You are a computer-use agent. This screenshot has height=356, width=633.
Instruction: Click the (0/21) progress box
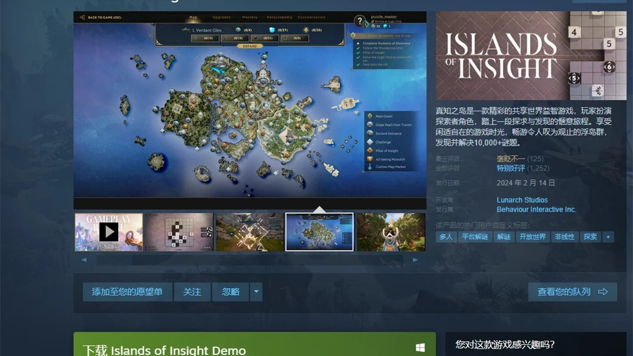(265, 38)
